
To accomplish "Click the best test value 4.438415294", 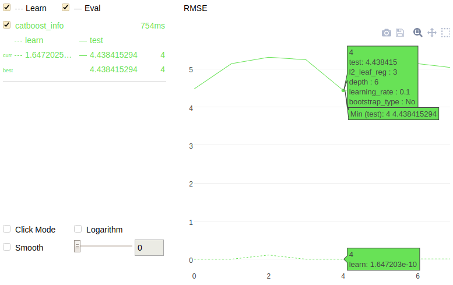I will click(113, 69).
